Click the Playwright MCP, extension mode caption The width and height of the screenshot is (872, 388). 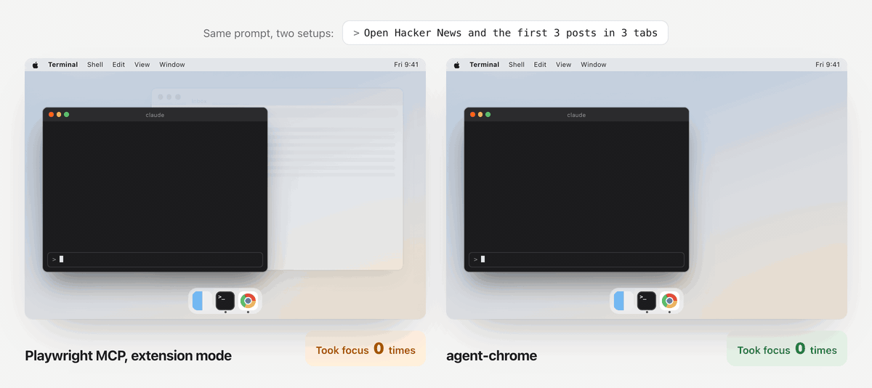click(129, 356)
